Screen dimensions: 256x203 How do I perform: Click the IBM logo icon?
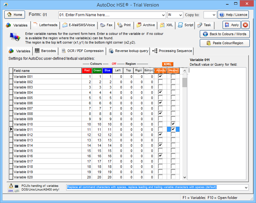[x=11, y=191]
